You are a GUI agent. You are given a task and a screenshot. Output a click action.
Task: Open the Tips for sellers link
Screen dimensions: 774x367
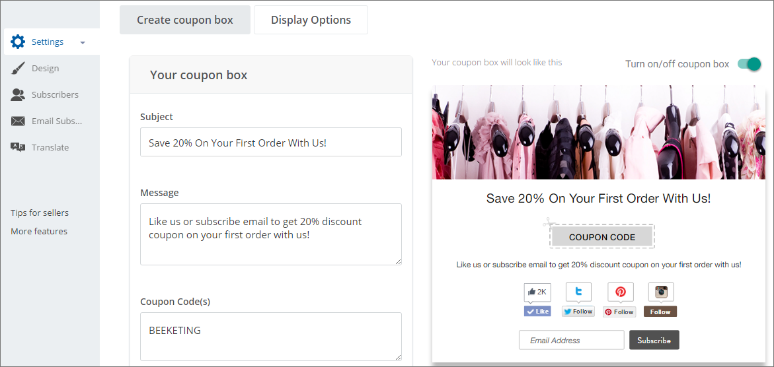click(x=40, y=213)
